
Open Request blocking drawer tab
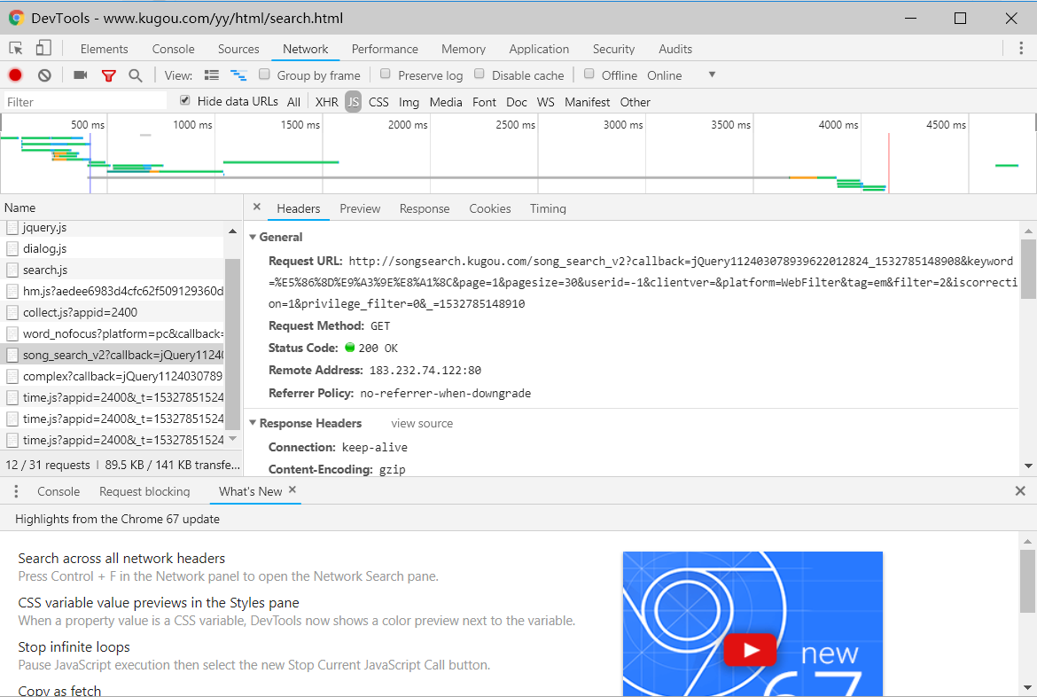click(x=144, y=491)
